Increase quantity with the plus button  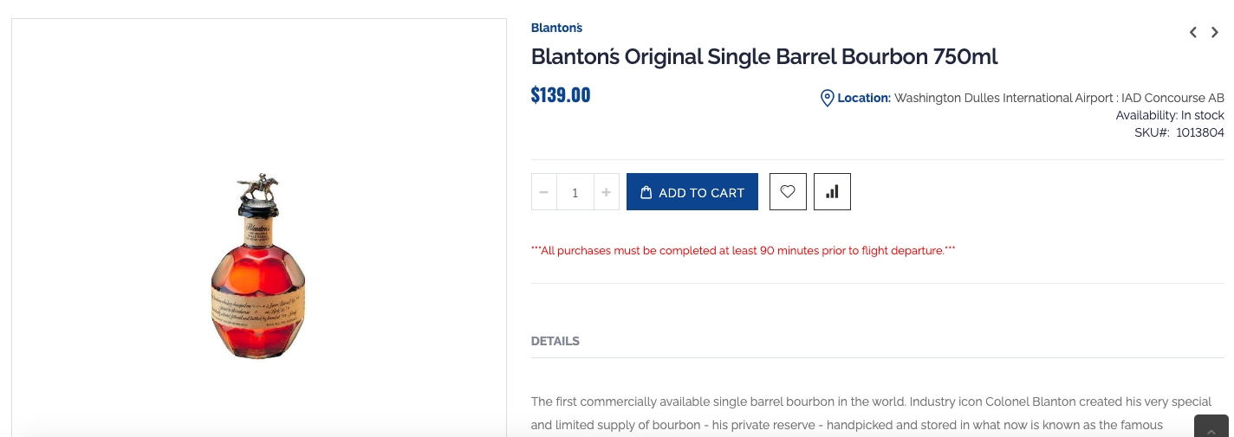606,192
